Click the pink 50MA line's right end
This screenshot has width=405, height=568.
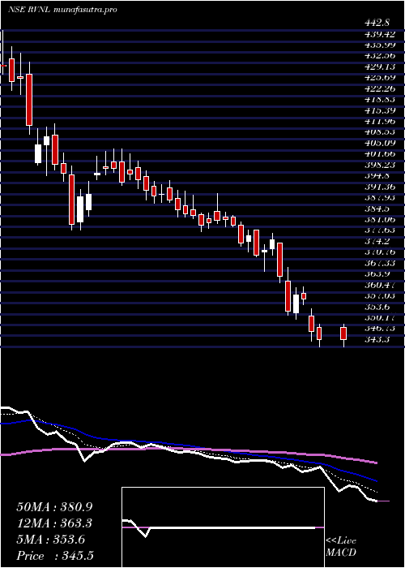click(377, 463)
